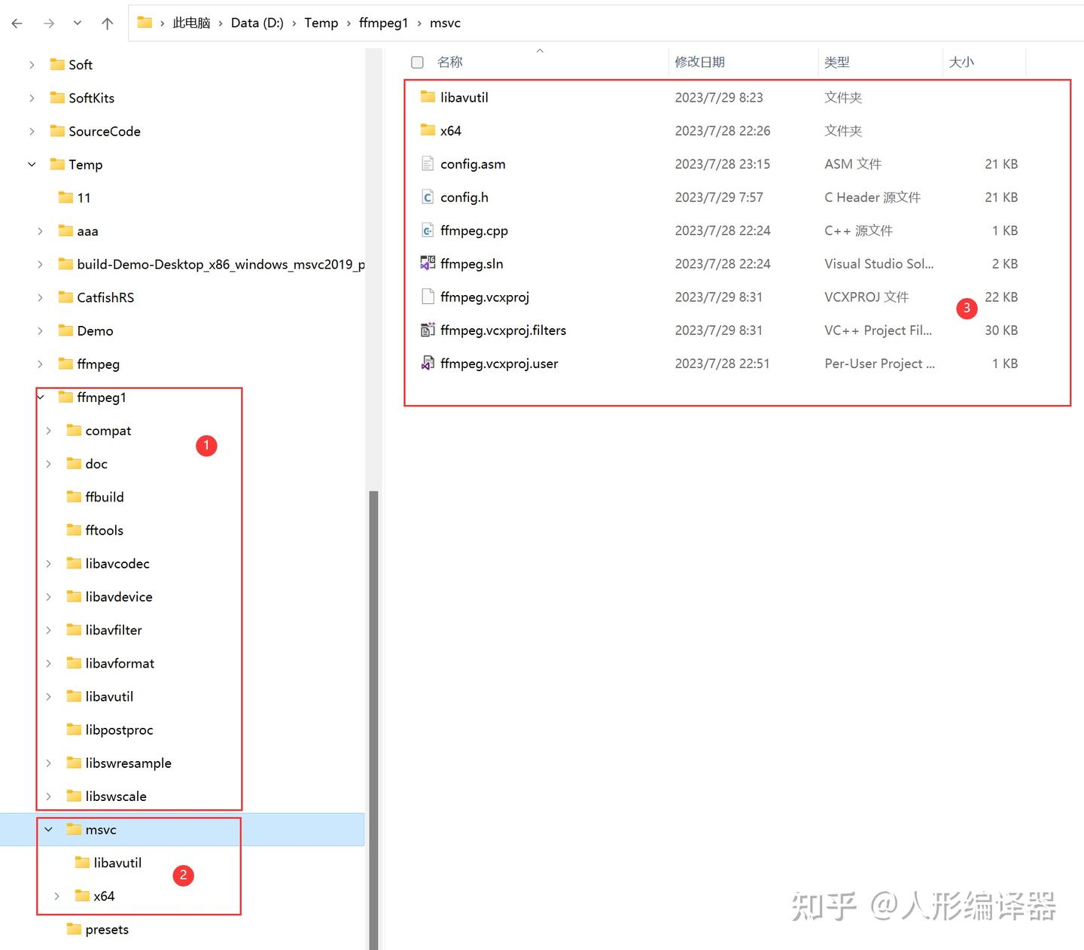Select the config.asm file
1084x950 pixels.
pyautogui.click(x=473, y=163)
